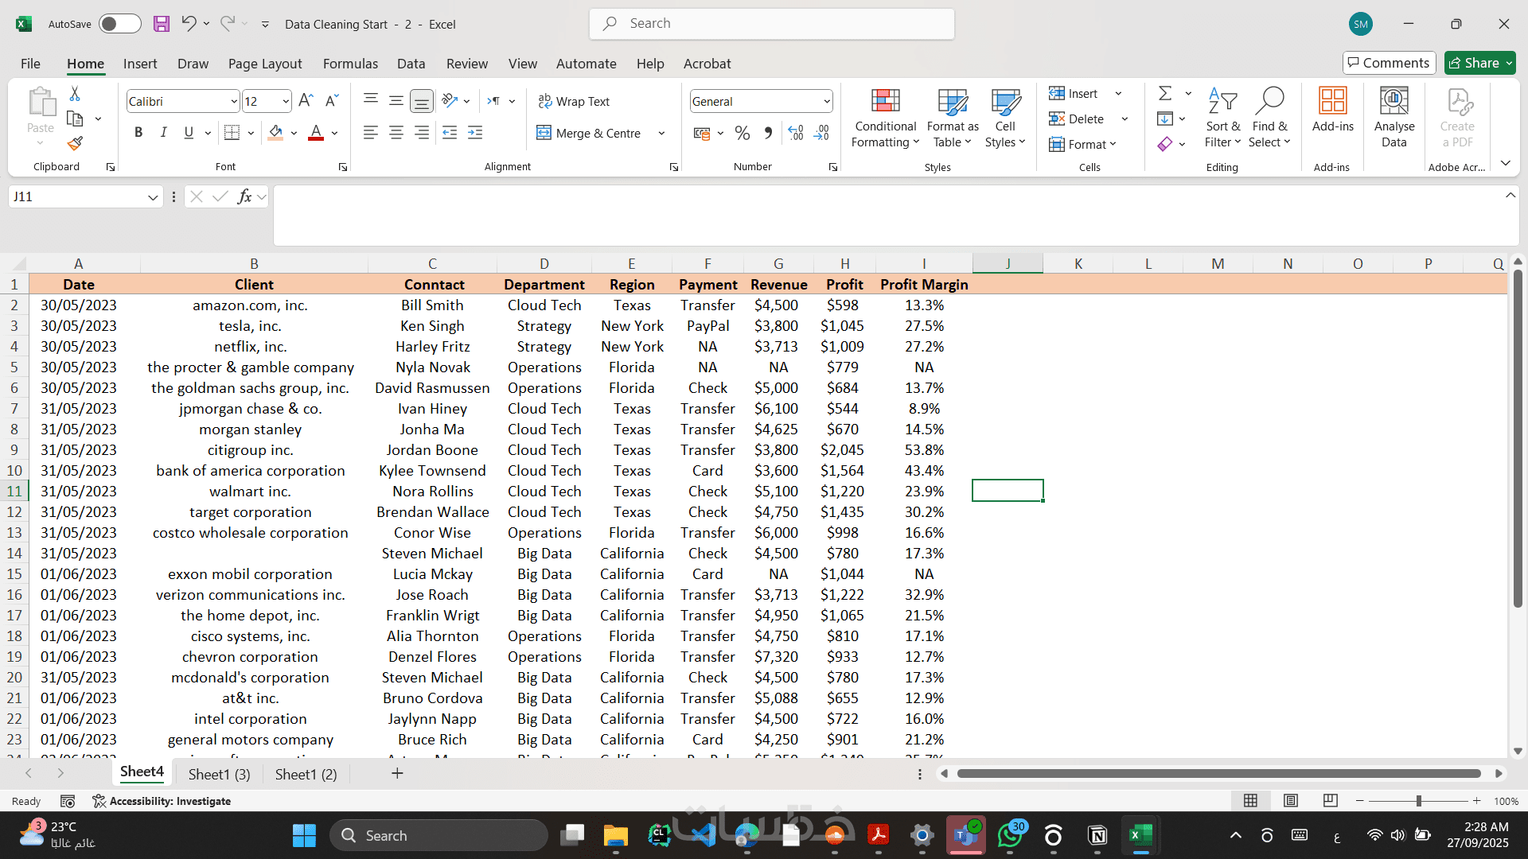Image resolution: width=1528 pixels, height=859 pixels.
Task: Click the Comments button
Action: coord(1389,63)
